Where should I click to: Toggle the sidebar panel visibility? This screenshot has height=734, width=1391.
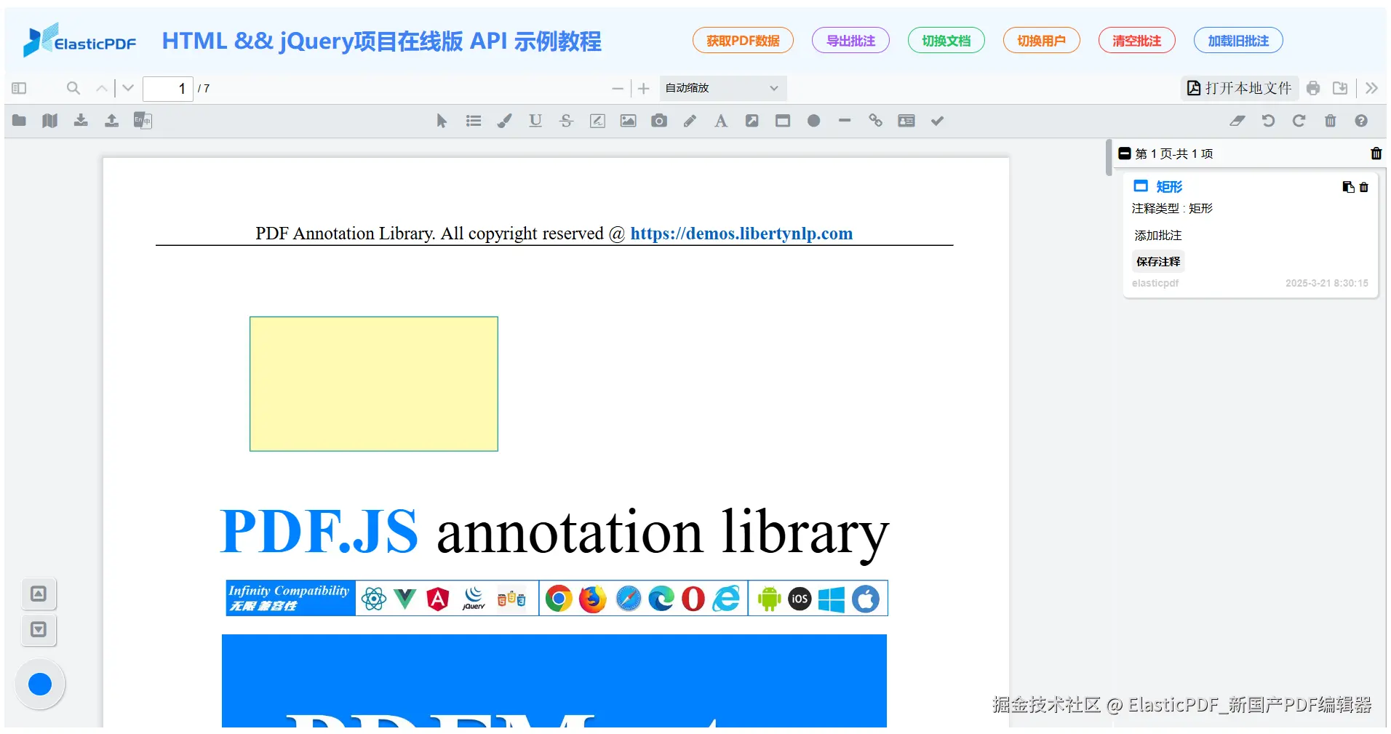click(x=20, y=88)
